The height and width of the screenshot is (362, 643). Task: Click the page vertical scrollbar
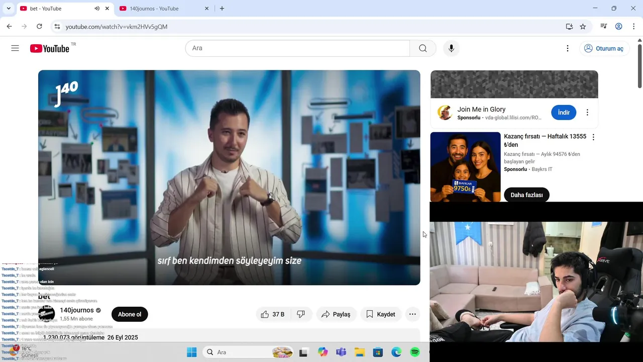point(639,65)
